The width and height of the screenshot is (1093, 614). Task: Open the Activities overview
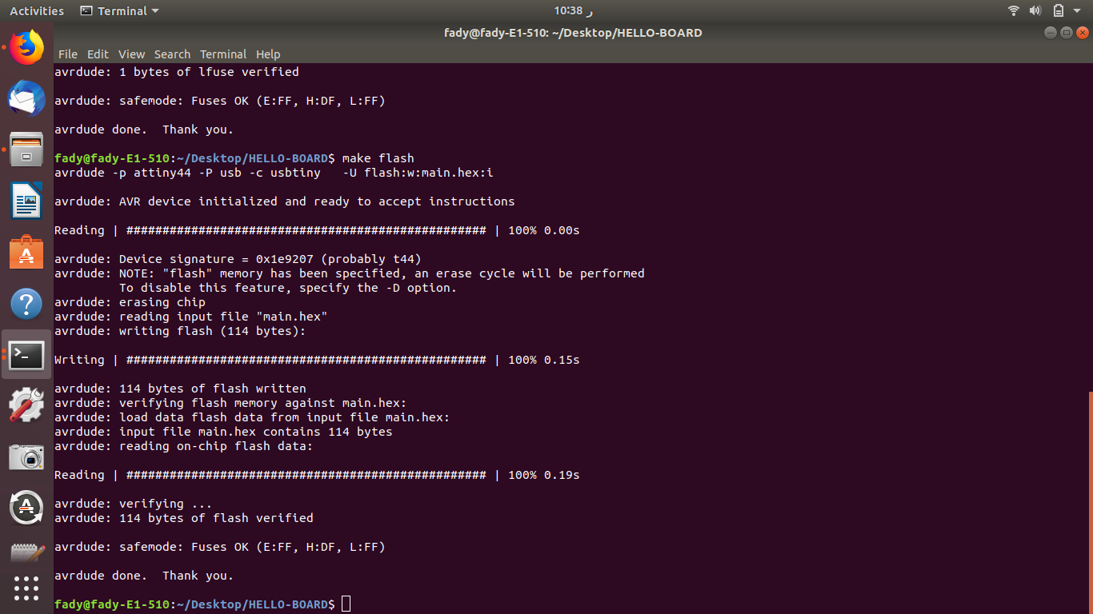37,11
